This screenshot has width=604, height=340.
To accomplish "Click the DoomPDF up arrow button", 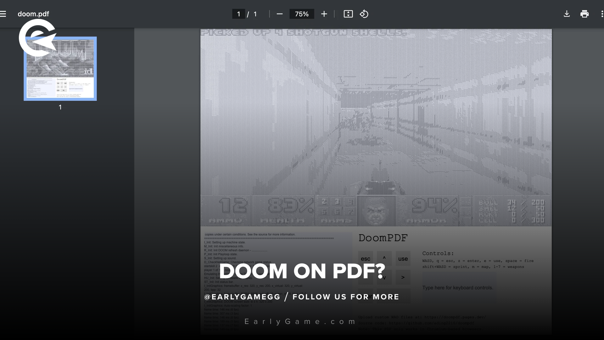I will pyautogui.click(x=384, y=258).
